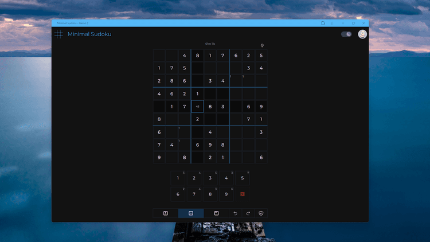Open the user profile avatar
430x242 pixels.
pos(362,34)
